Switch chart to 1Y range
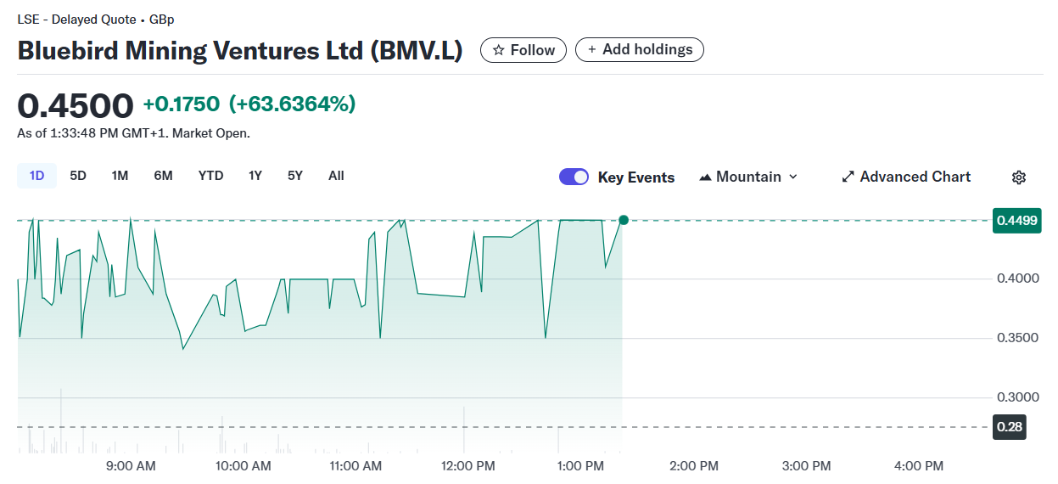The height and width of the screenshot is (484, 1058). pyautogui.click(x=255, y=176)
